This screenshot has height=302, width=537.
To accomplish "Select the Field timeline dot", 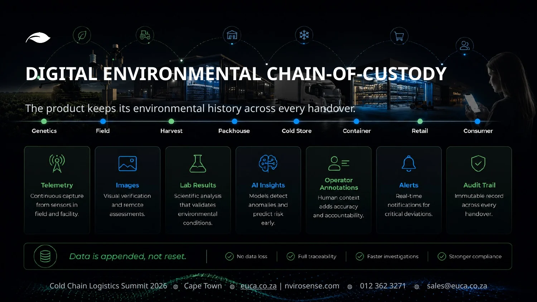I will point(103,121).
